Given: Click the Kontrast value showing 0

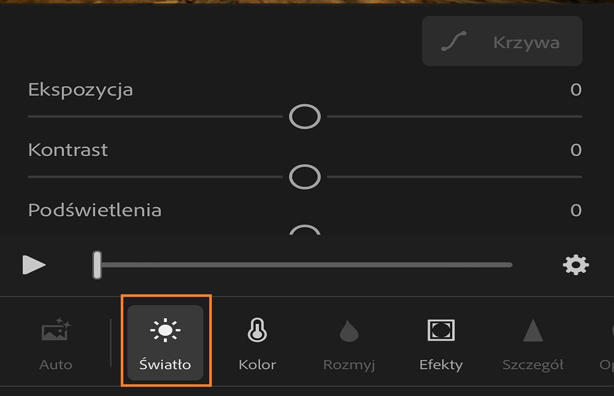Looking at the screenshot, I should point(576,150).
